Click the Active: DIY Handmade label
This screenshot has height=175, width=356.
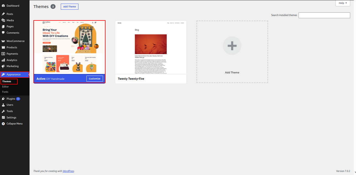coord(51,79)
